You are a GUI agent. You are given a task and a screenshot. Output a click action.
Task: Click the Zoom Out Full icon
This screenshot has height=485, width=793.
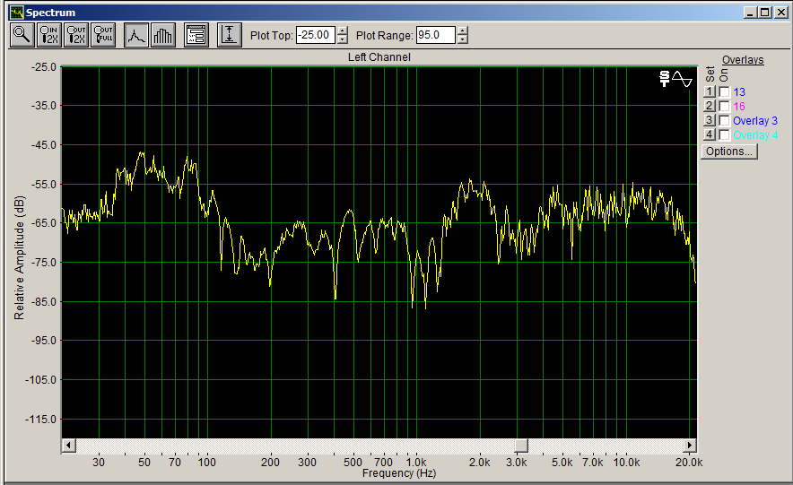[103, 35]
